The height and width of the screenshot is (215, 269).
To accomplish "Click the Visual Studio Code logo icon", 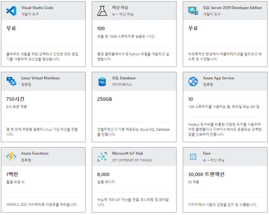I will (x=11, y=11).
